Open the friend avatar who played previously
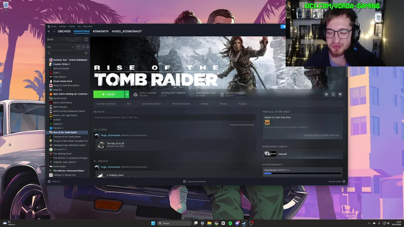The image size is (404, 227). point(267,122)
